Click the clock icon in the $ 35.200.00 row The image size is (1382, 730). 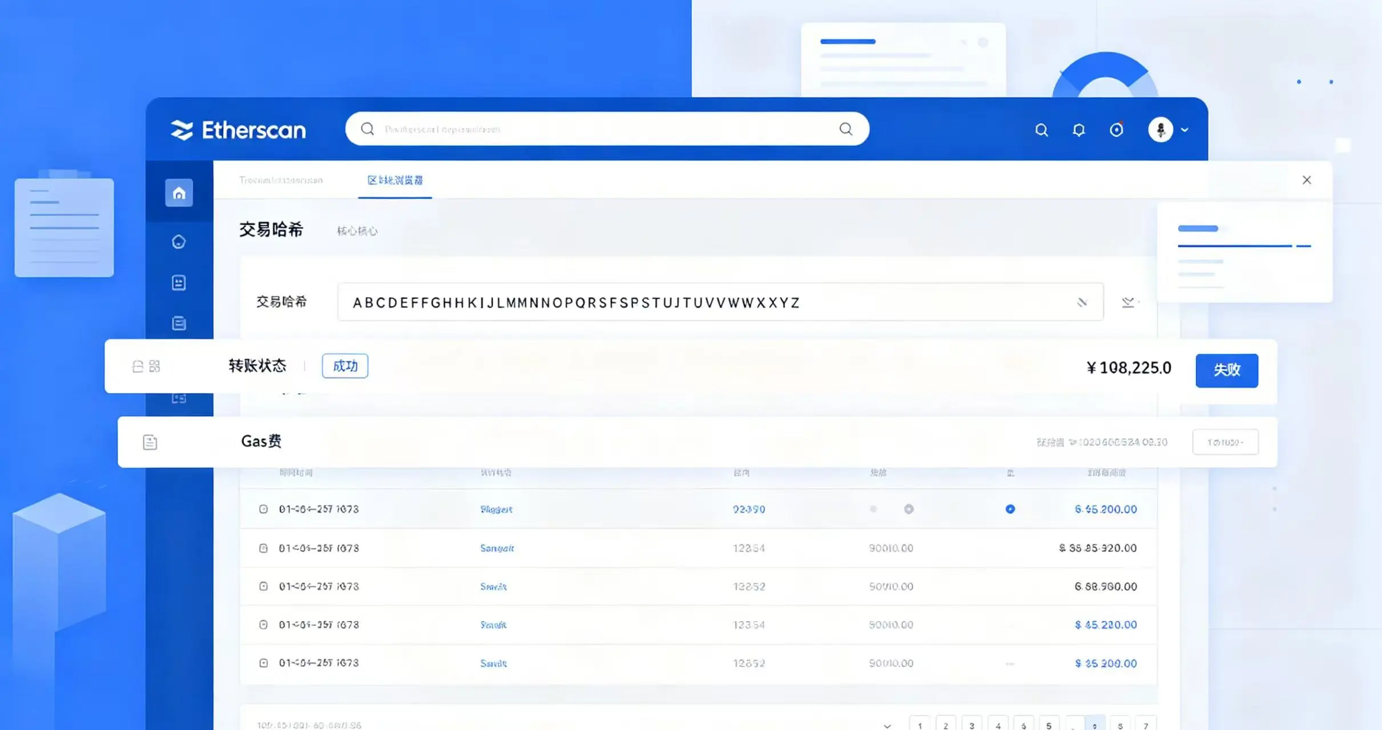click(x=263, y=663)
